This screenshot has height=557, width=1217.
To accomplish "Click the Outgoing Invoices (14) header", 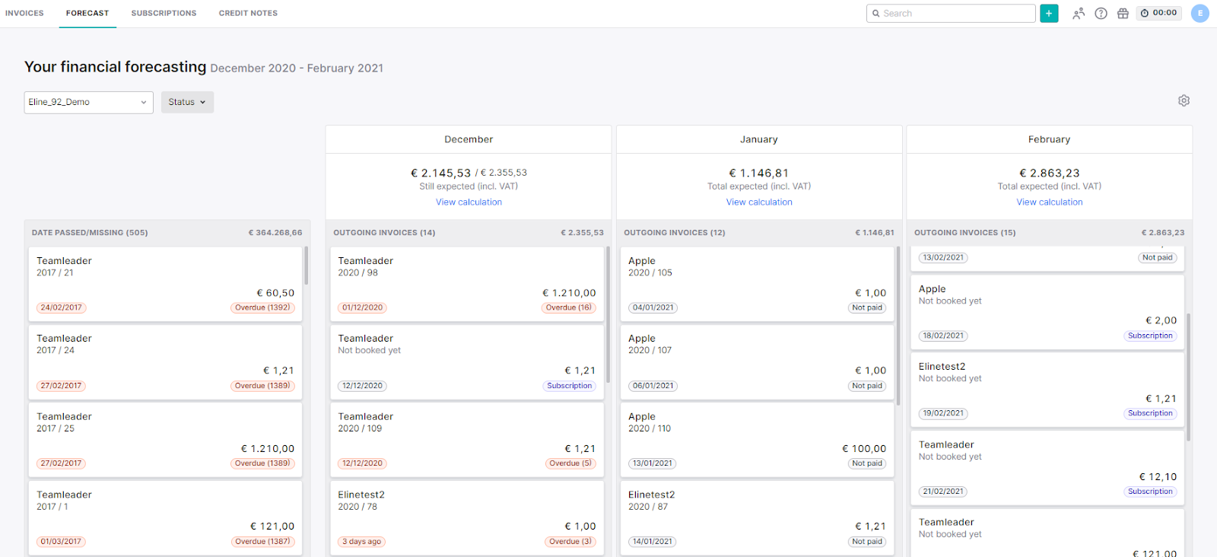I will tap(384, 233).
